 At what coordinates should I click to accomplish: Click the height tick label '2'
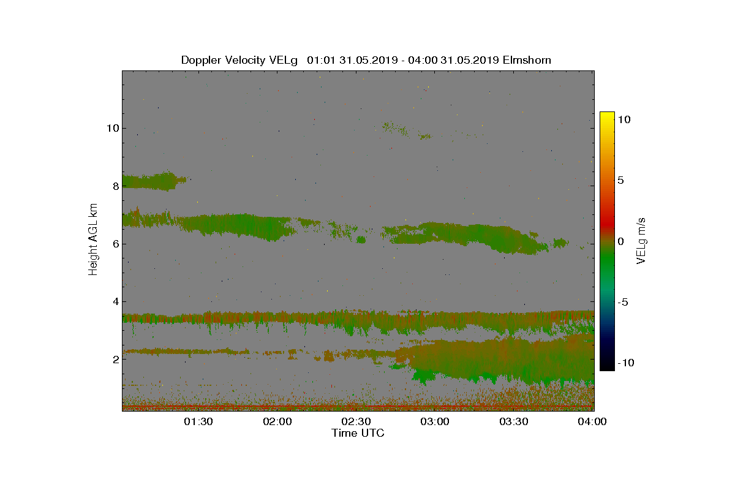click(115, 359)
